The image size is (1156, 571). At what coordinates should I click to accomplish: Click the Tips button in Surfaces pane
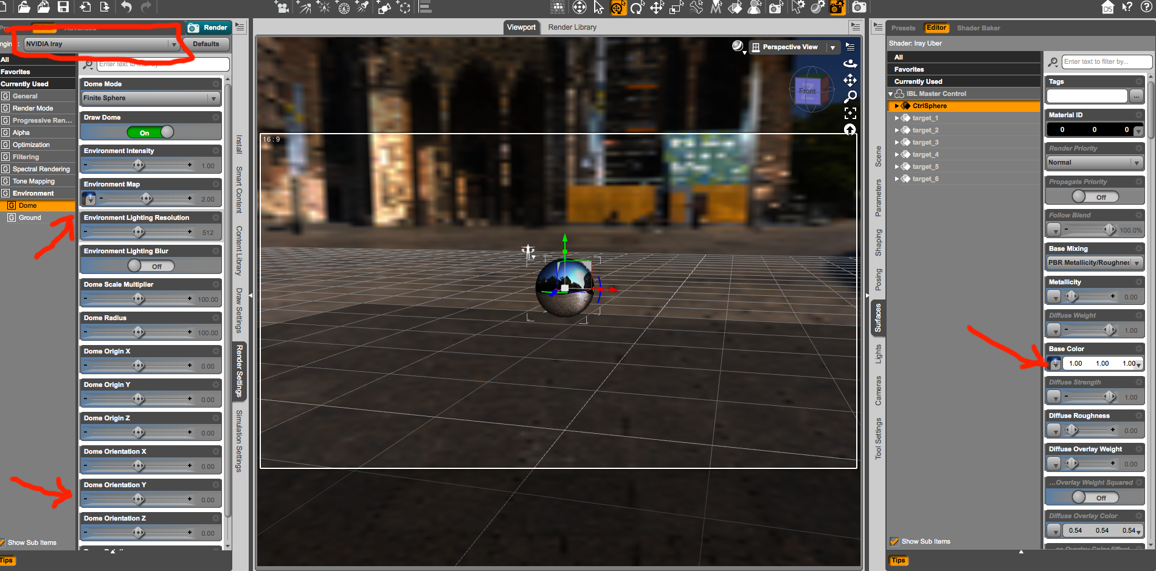[x=898, y=560]
